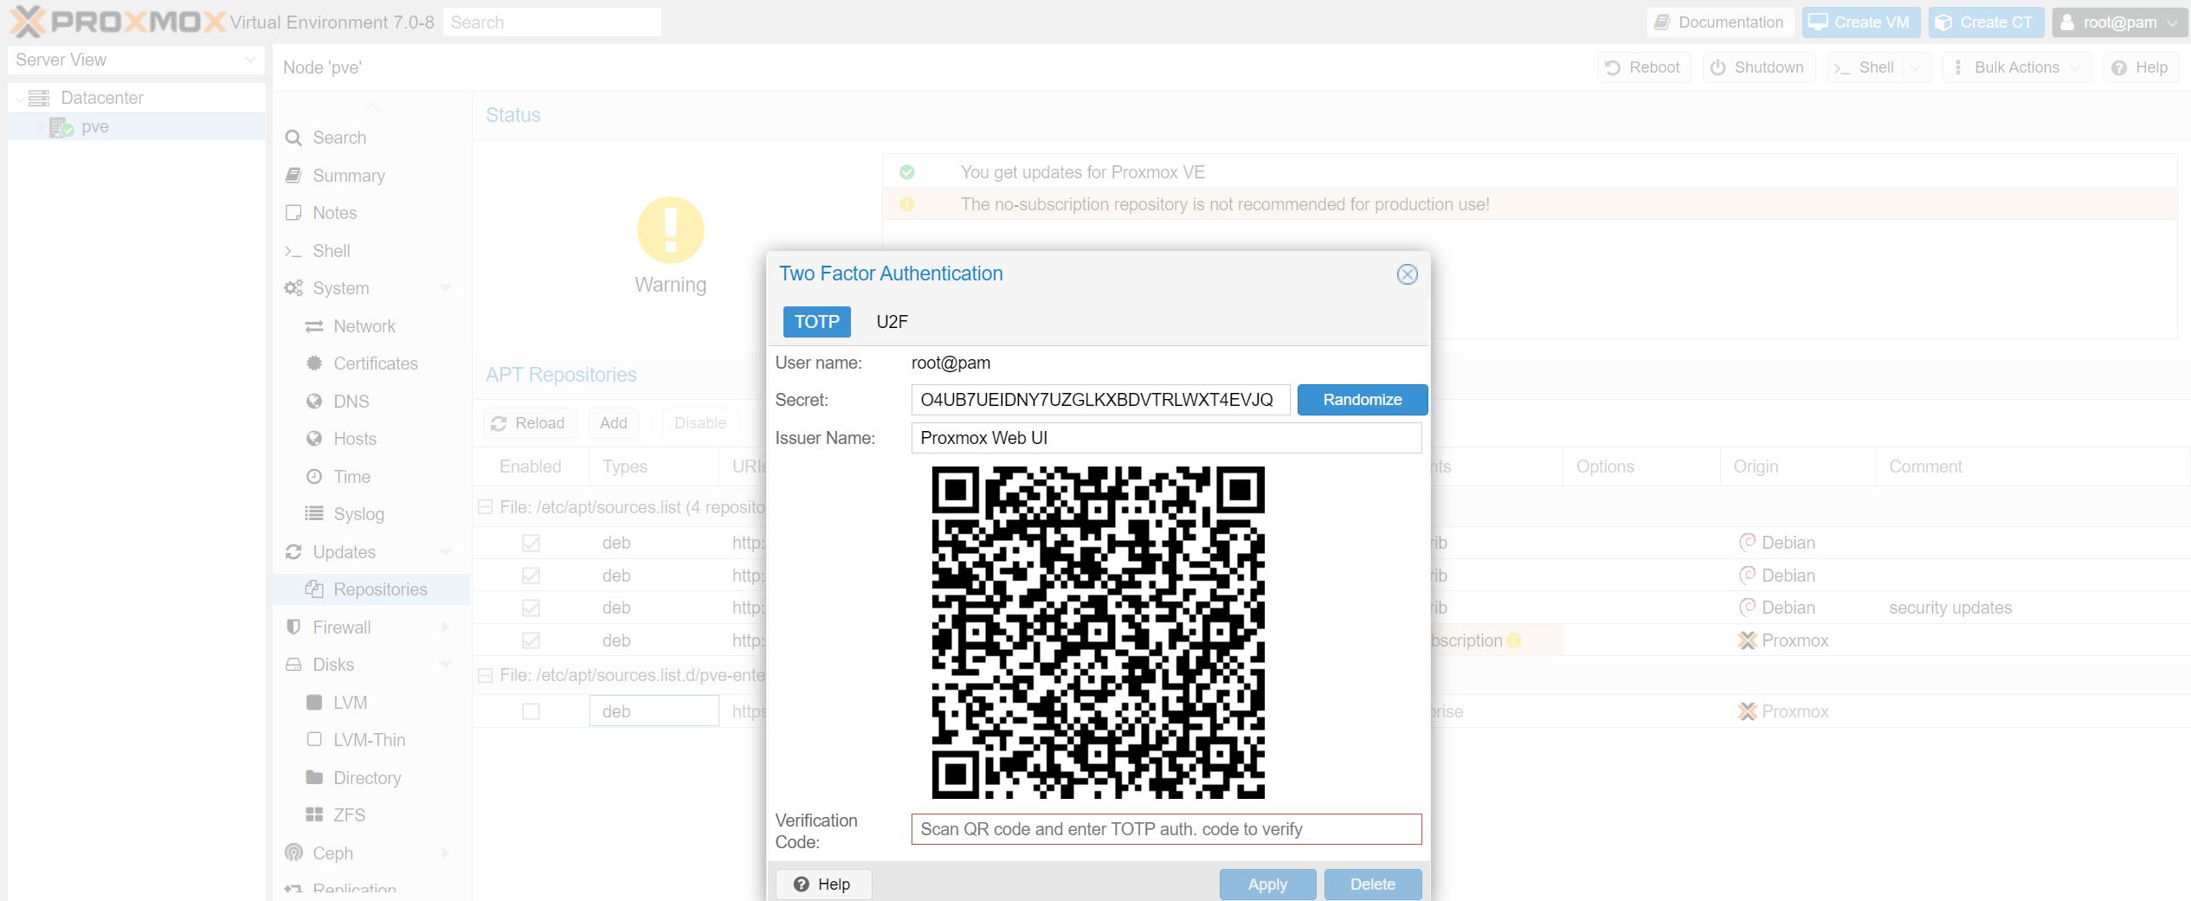The image size is (2191, 901).
Task: Switch to the TOTP tab
Action: (816, 322)
